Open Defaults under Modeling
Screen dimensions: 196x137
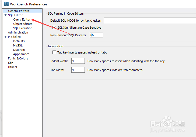(19, 41)
